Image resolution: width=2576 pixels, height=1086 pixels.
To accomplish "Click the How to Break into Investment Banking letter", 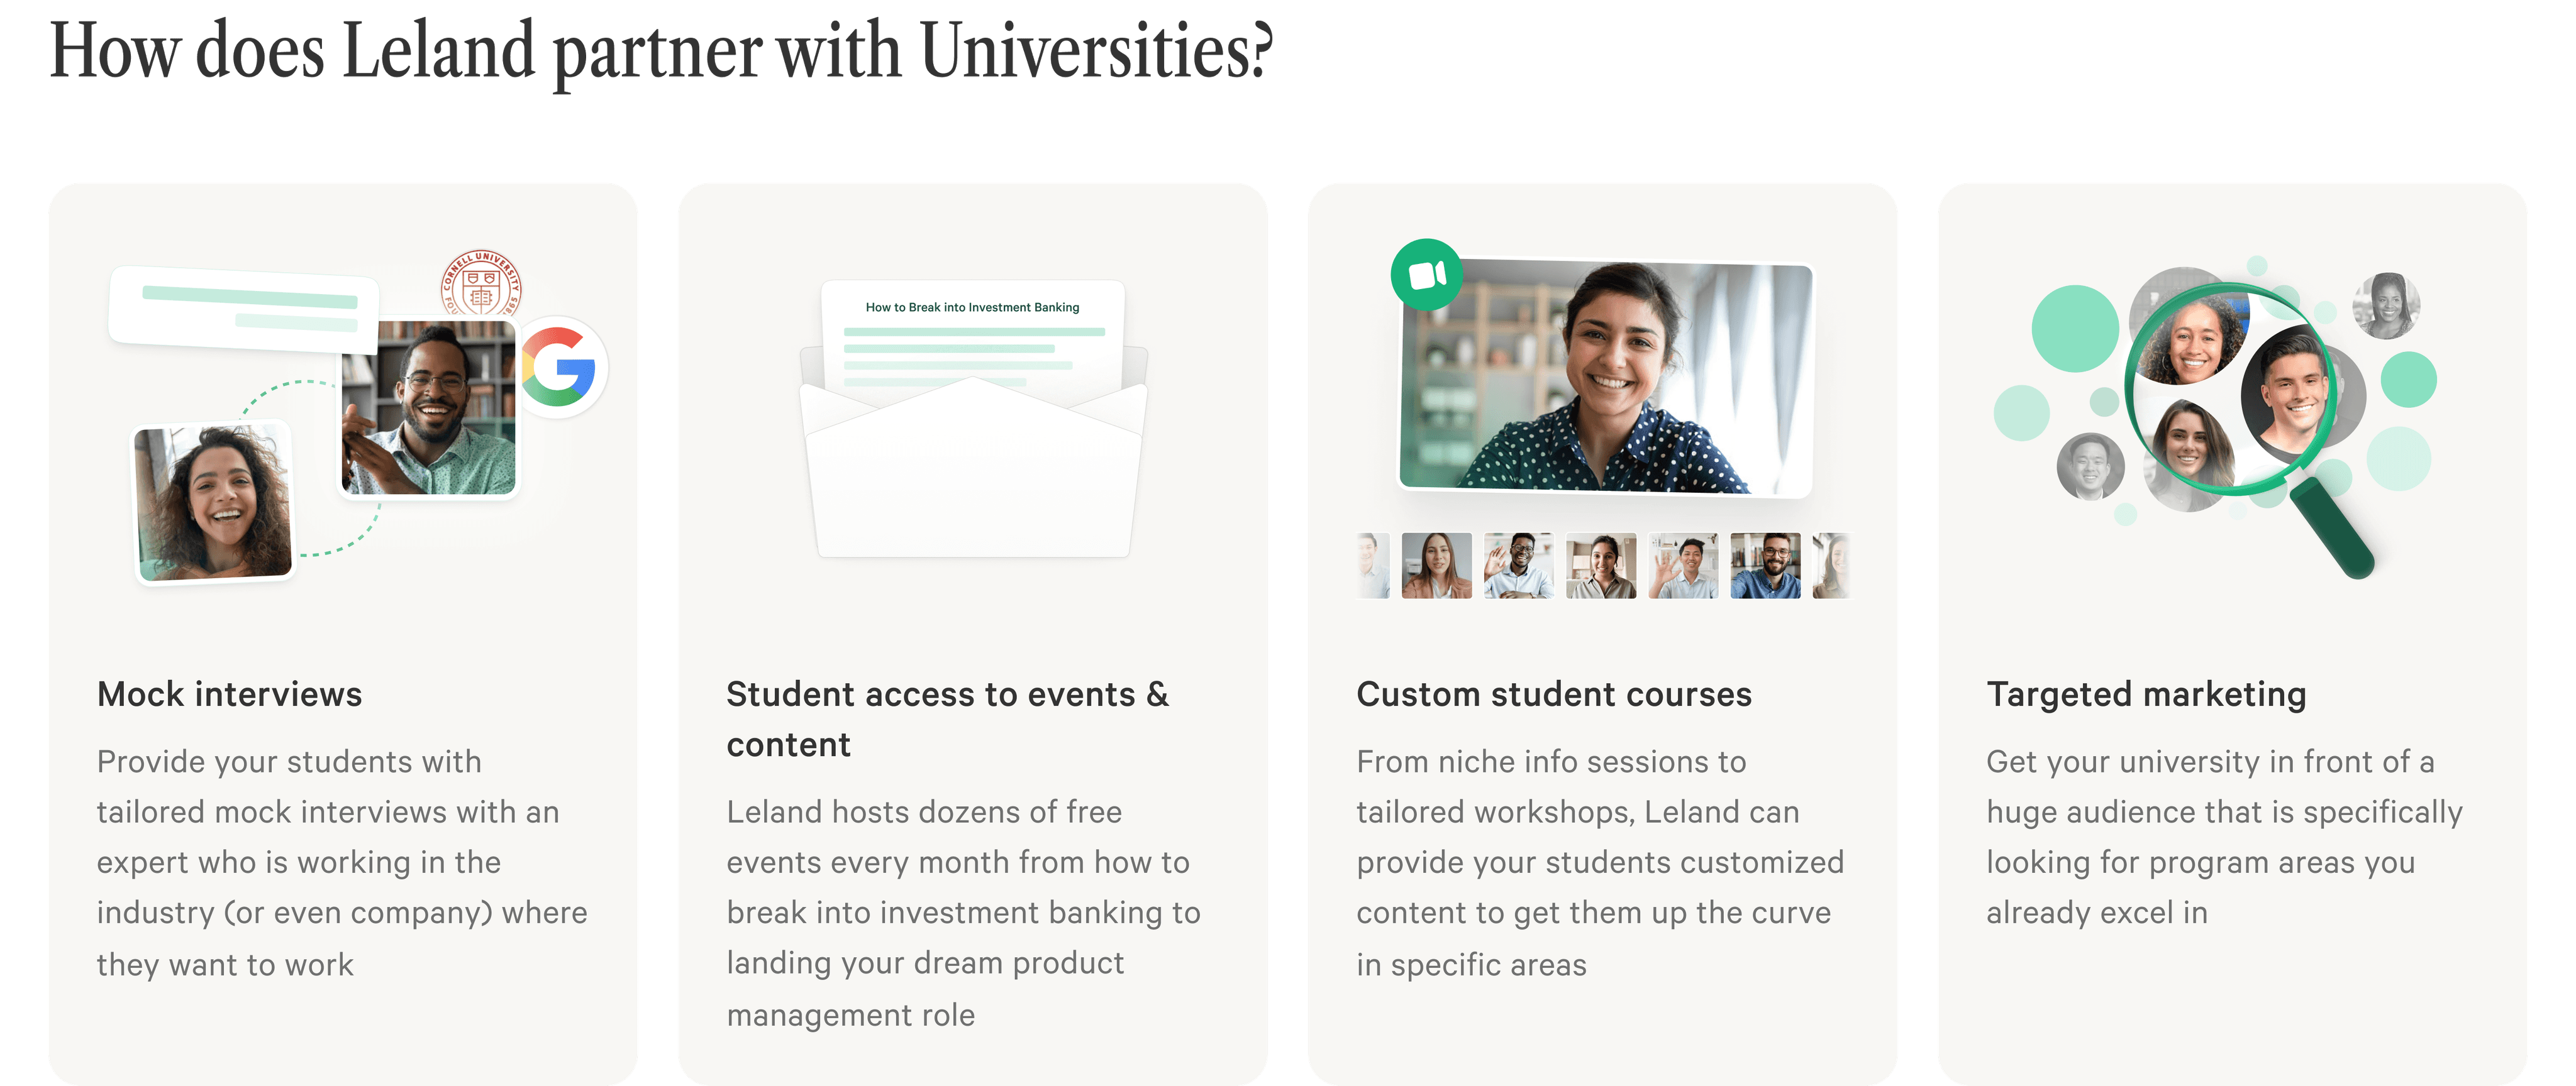I will click(973, 339).
